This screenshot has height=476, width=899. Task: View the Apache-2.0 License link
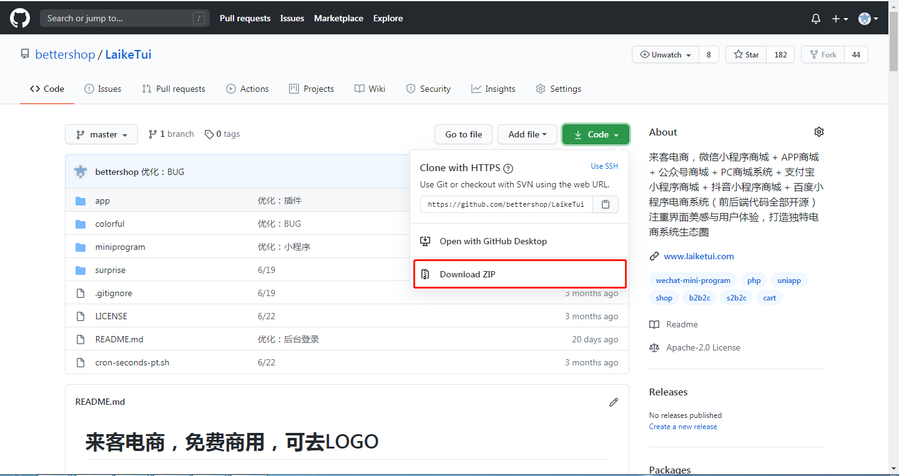pyautogui.click(x=695, y=347)
